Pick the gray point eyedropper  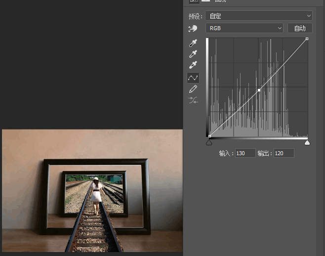193,54
